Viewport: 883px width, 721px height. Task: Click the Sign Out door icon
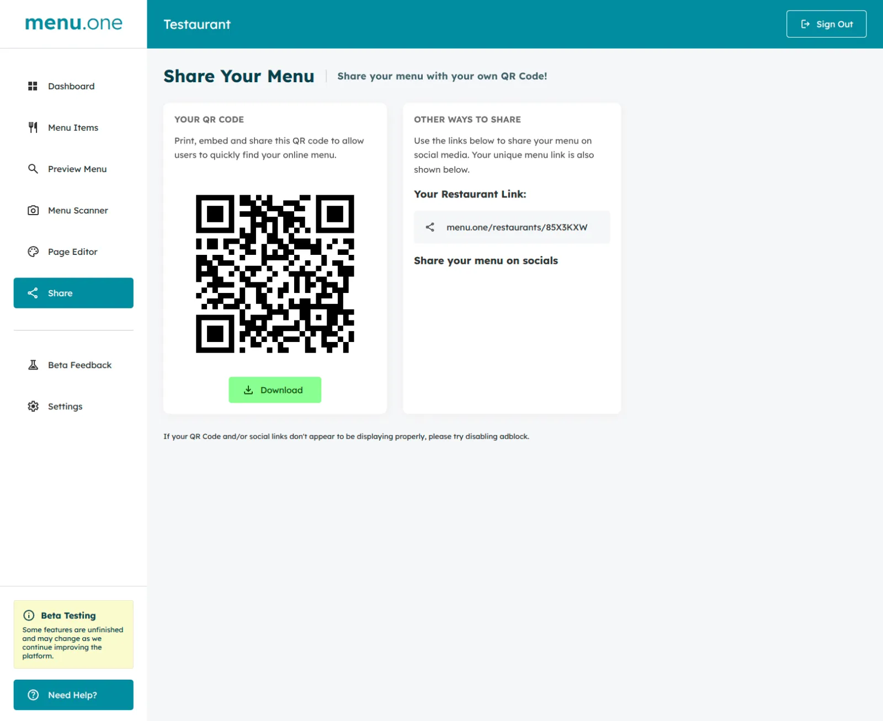[x=805, y=24]
